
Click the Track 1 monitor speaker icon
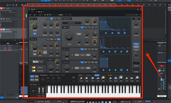tap(4, 8)
